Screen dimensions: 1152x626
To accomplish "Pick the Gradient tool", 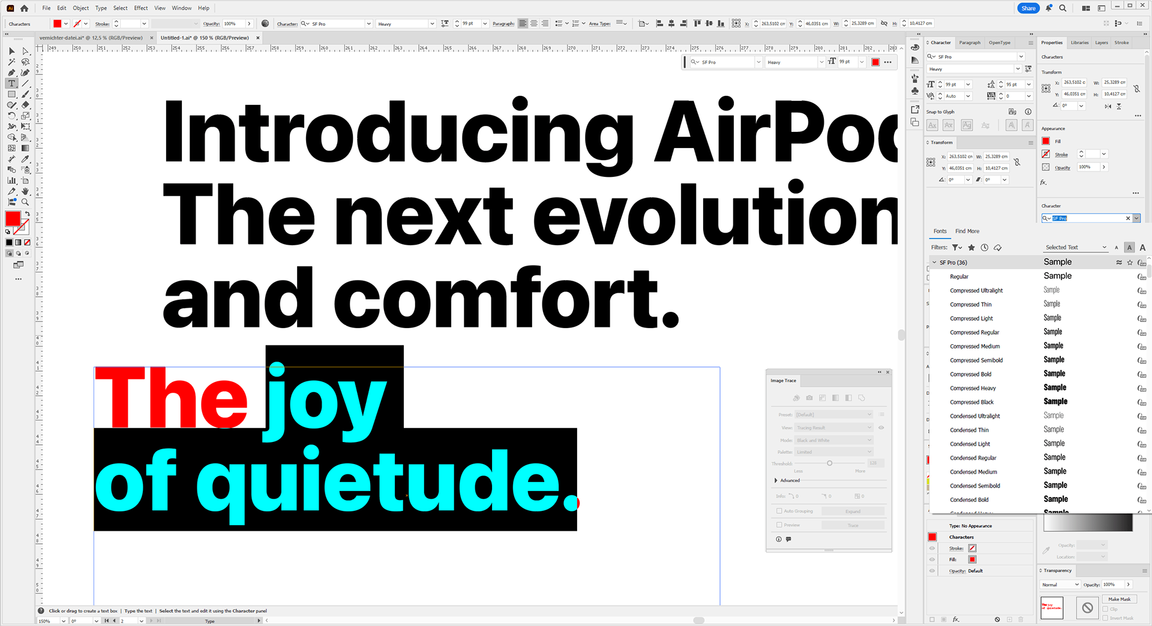I will pos(25,148).
